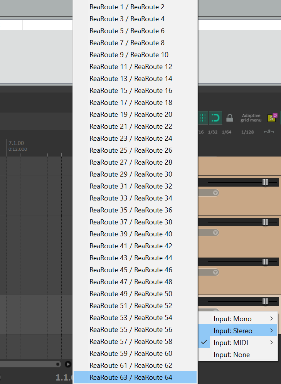Screen dimensions: 281x384
Task: Open the Adaptive grid menu
Action: (x=251, y=118)
